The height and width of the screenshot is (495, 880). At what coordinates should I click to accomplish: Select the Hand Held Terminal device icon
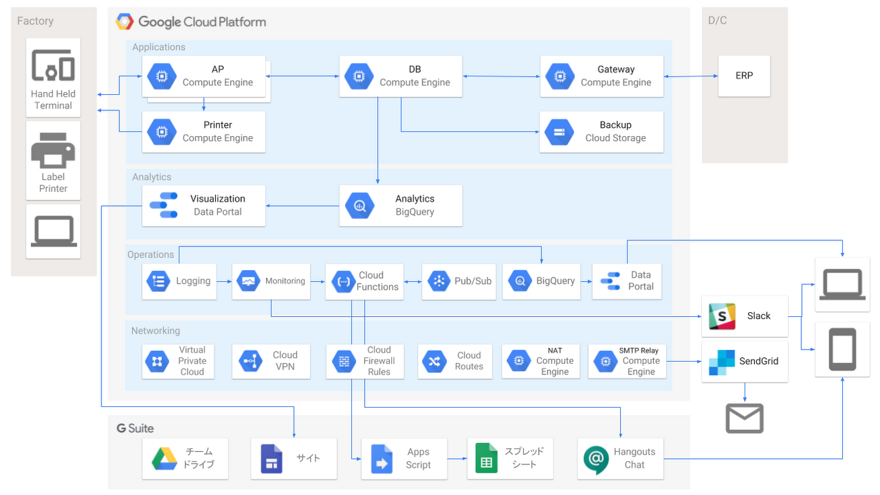(53, 66)
